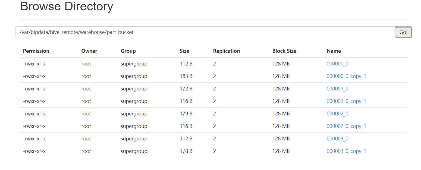Click the Browse Directory page heading
The image size is (421, 170).
point(67,6)
